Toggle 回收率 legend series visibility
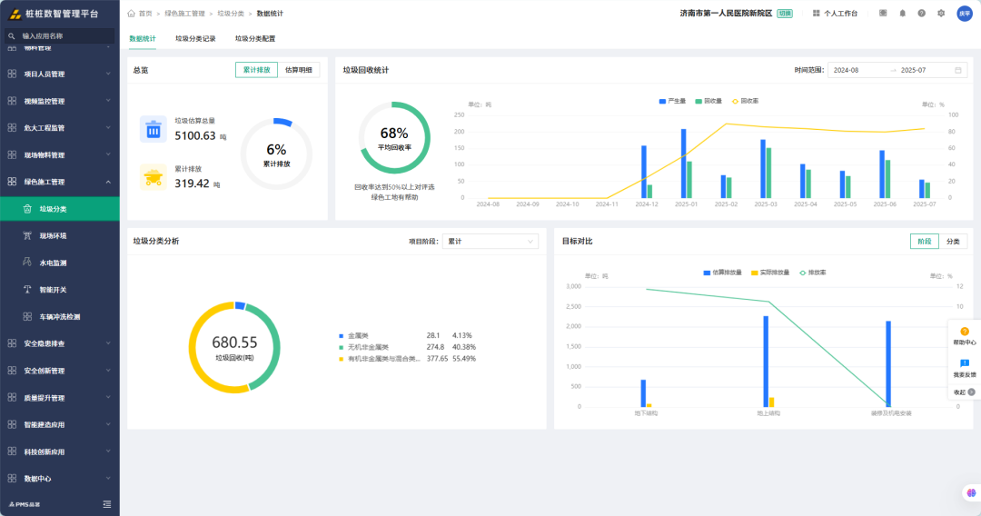The height and width of the screenshot is (516, 981). point(745,101)
